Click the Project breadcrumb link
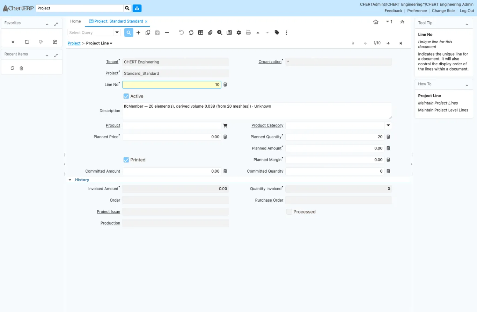 [x=74, y=43]
